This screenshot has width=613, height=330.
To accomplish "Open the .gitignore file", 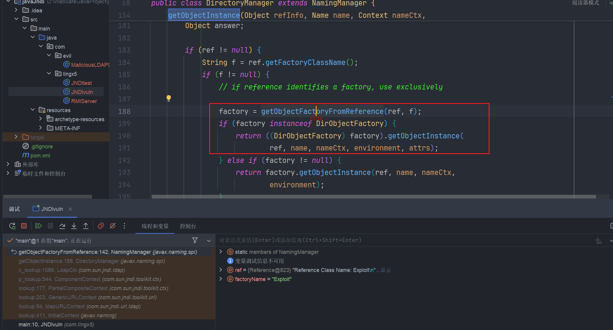I will [38, 146].
